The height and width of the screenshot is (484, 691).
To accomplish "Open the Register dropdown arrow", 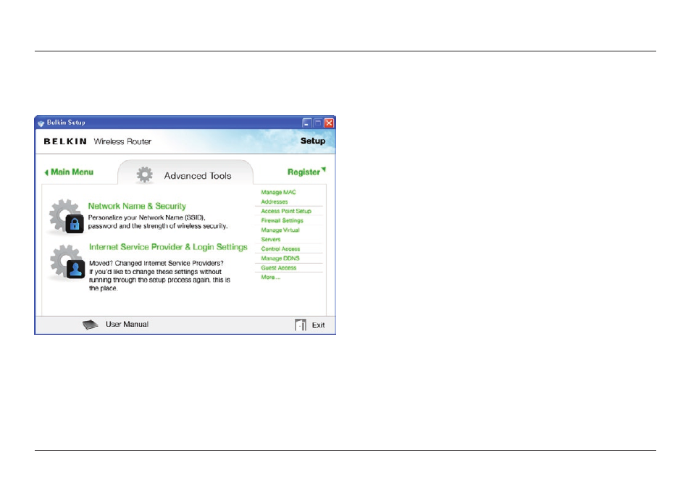I will coord(324,170).
